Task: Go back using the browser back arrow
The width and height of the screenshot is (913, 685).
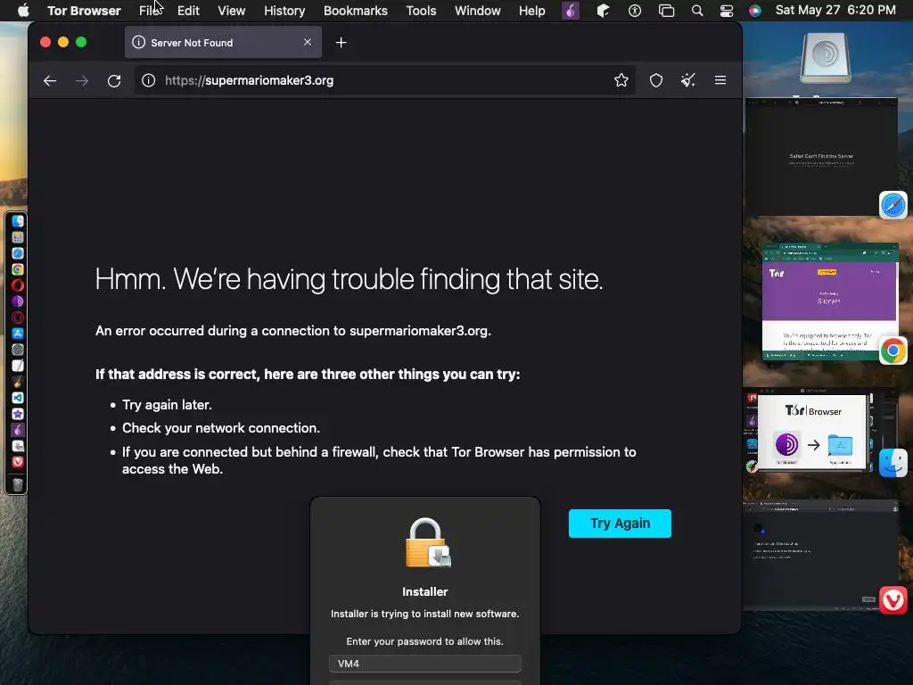Action: (x=50, y=80)
